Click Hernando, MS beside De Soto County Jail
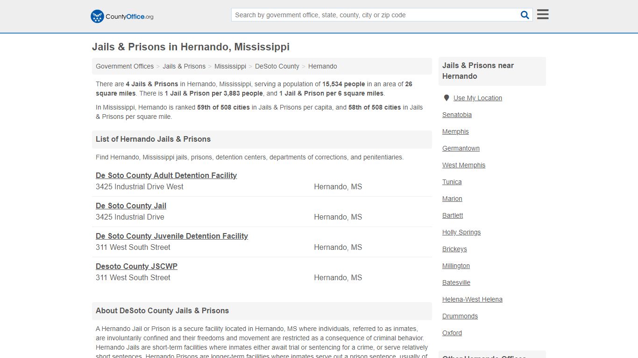This screenshot has height=358, width=638. click(338, 217)
